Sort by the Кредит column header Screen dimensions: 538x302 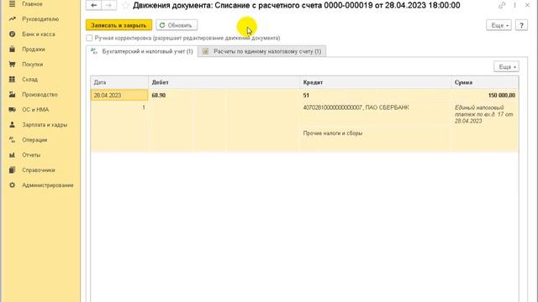376,82
